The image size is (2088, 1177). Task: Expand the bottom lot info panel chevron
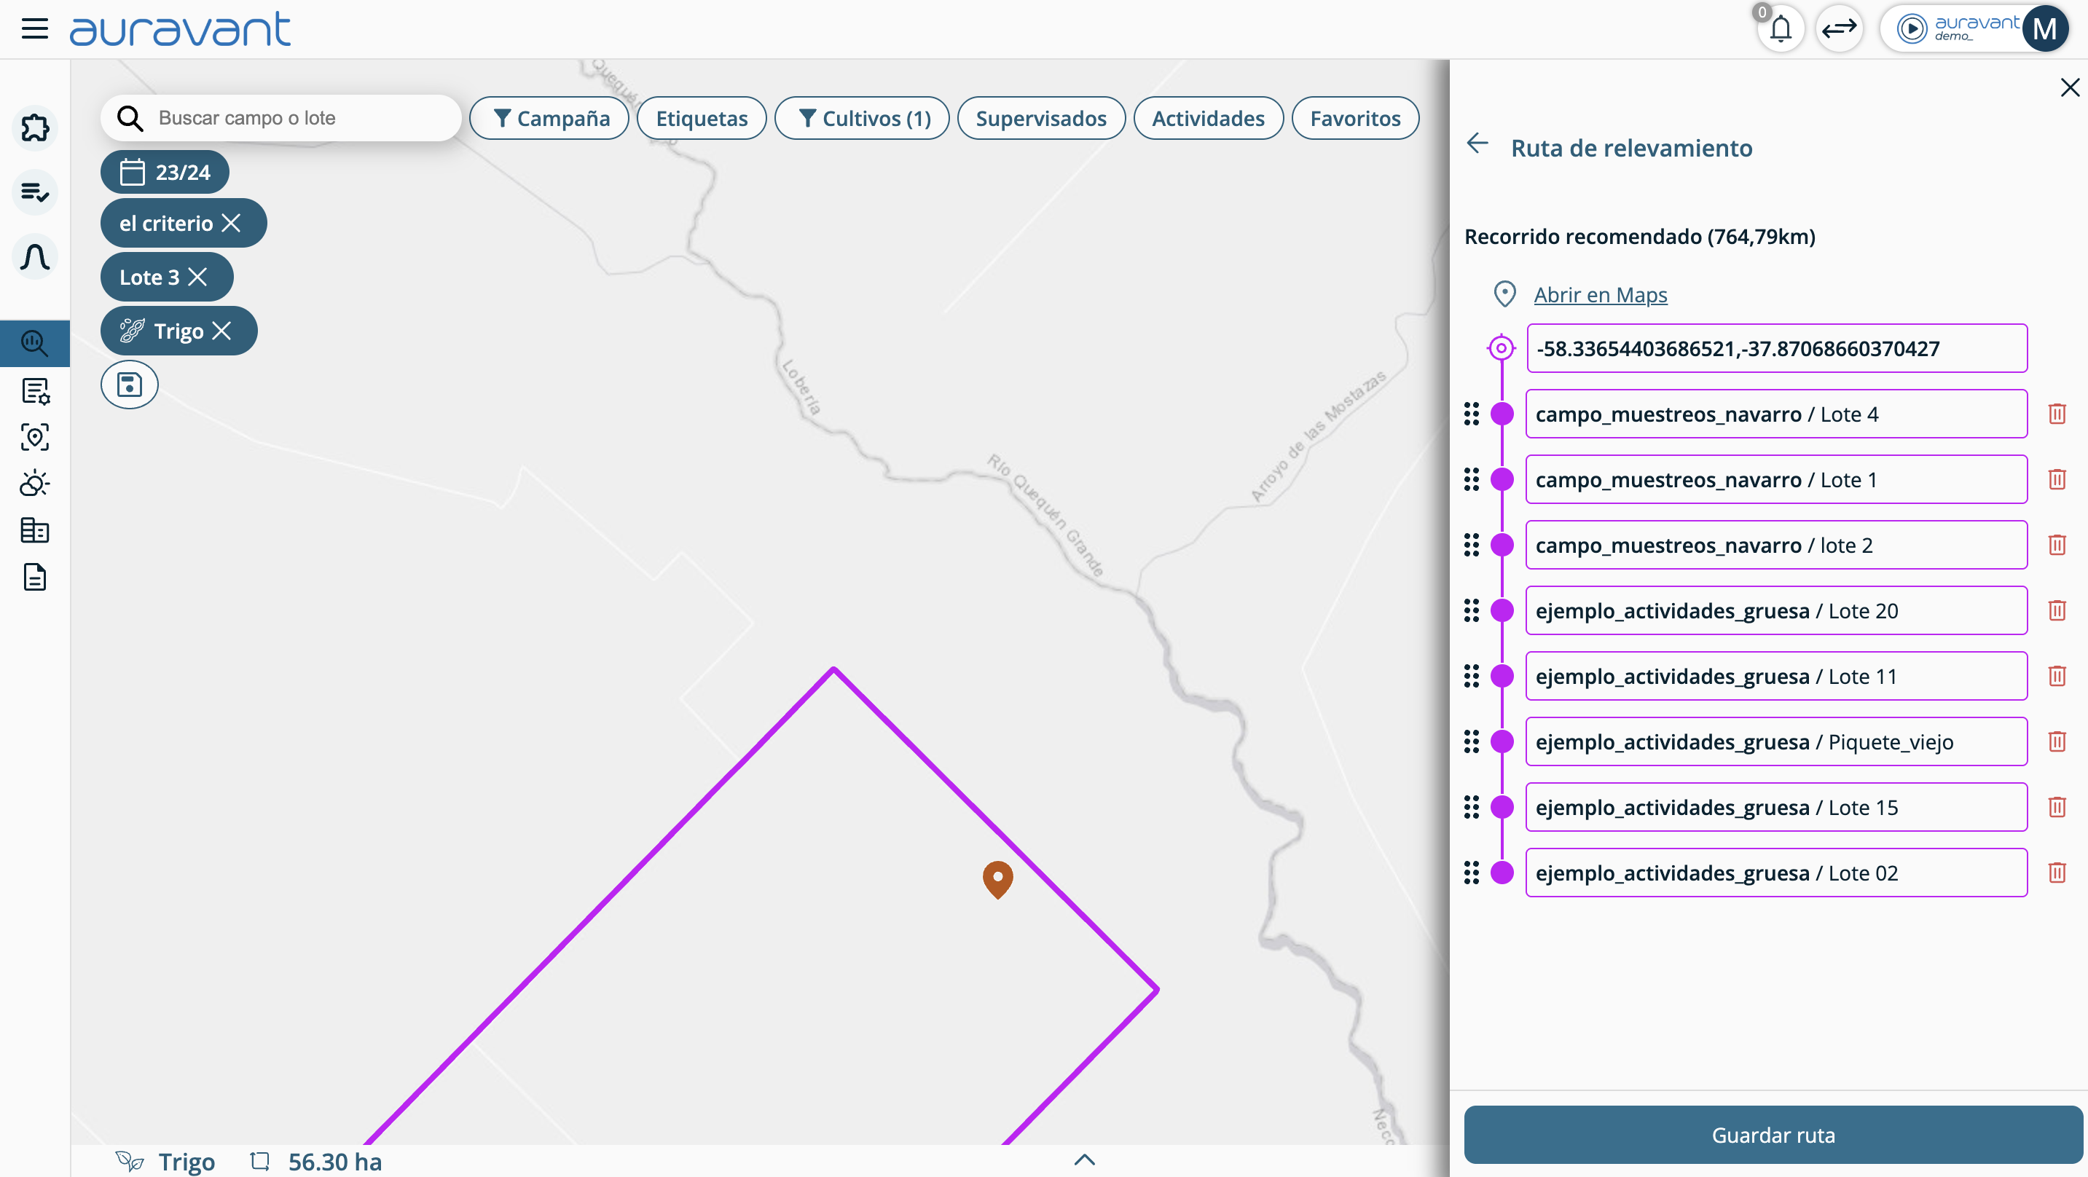pyautogui.click(x=1085, y=1160)
